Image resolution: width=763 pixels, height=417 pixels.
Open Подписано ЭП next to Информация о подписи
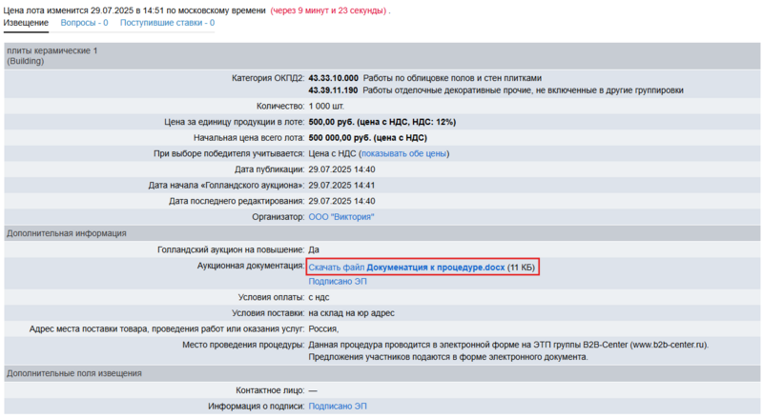point(336,407)
